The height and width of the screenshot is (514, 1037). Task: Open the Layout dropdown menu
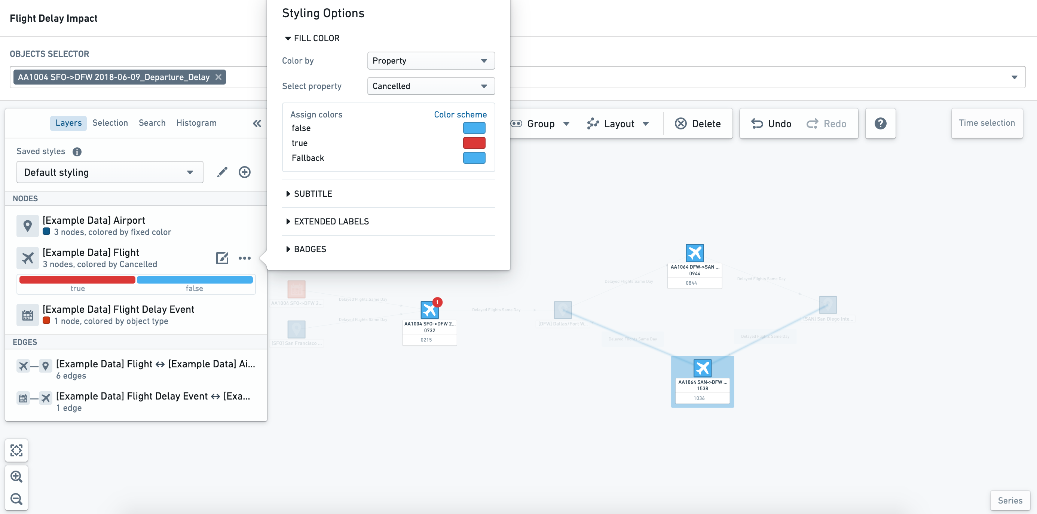pyautogui.click(x=618, y=123)
